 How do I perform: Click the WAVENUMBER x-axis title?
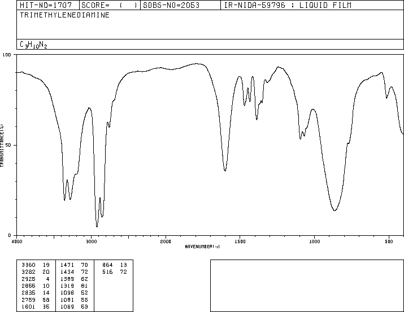click(202, 247)
